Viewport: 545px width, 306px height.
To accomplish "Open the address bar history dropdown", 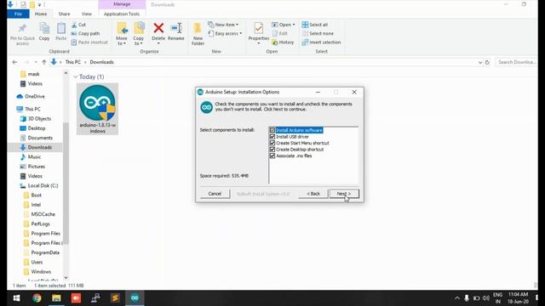I will coord(480,62).
